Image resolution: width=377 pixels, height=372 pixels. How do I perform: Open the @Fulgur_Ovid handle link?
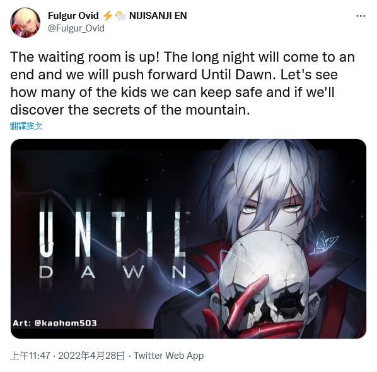[x=76, y=28]
